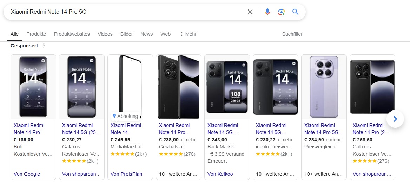Open the Videos tab
The height and width of the screenshot is (188, 410).
[x=105, y=34]
